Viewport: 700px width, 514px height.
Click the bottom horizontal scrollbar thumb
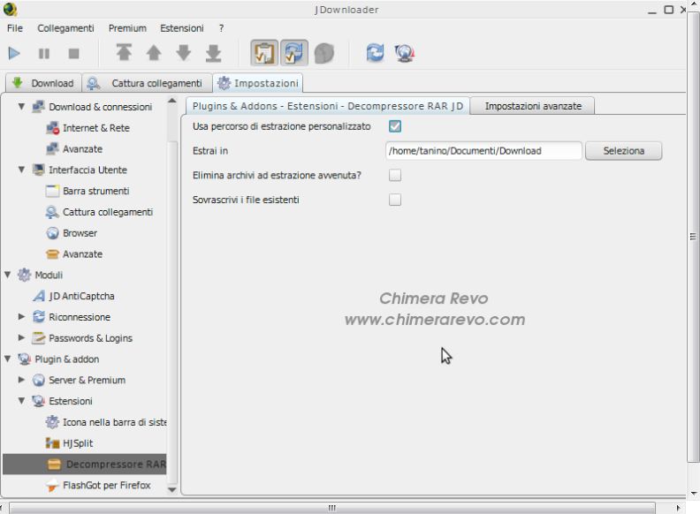point(331,508)
